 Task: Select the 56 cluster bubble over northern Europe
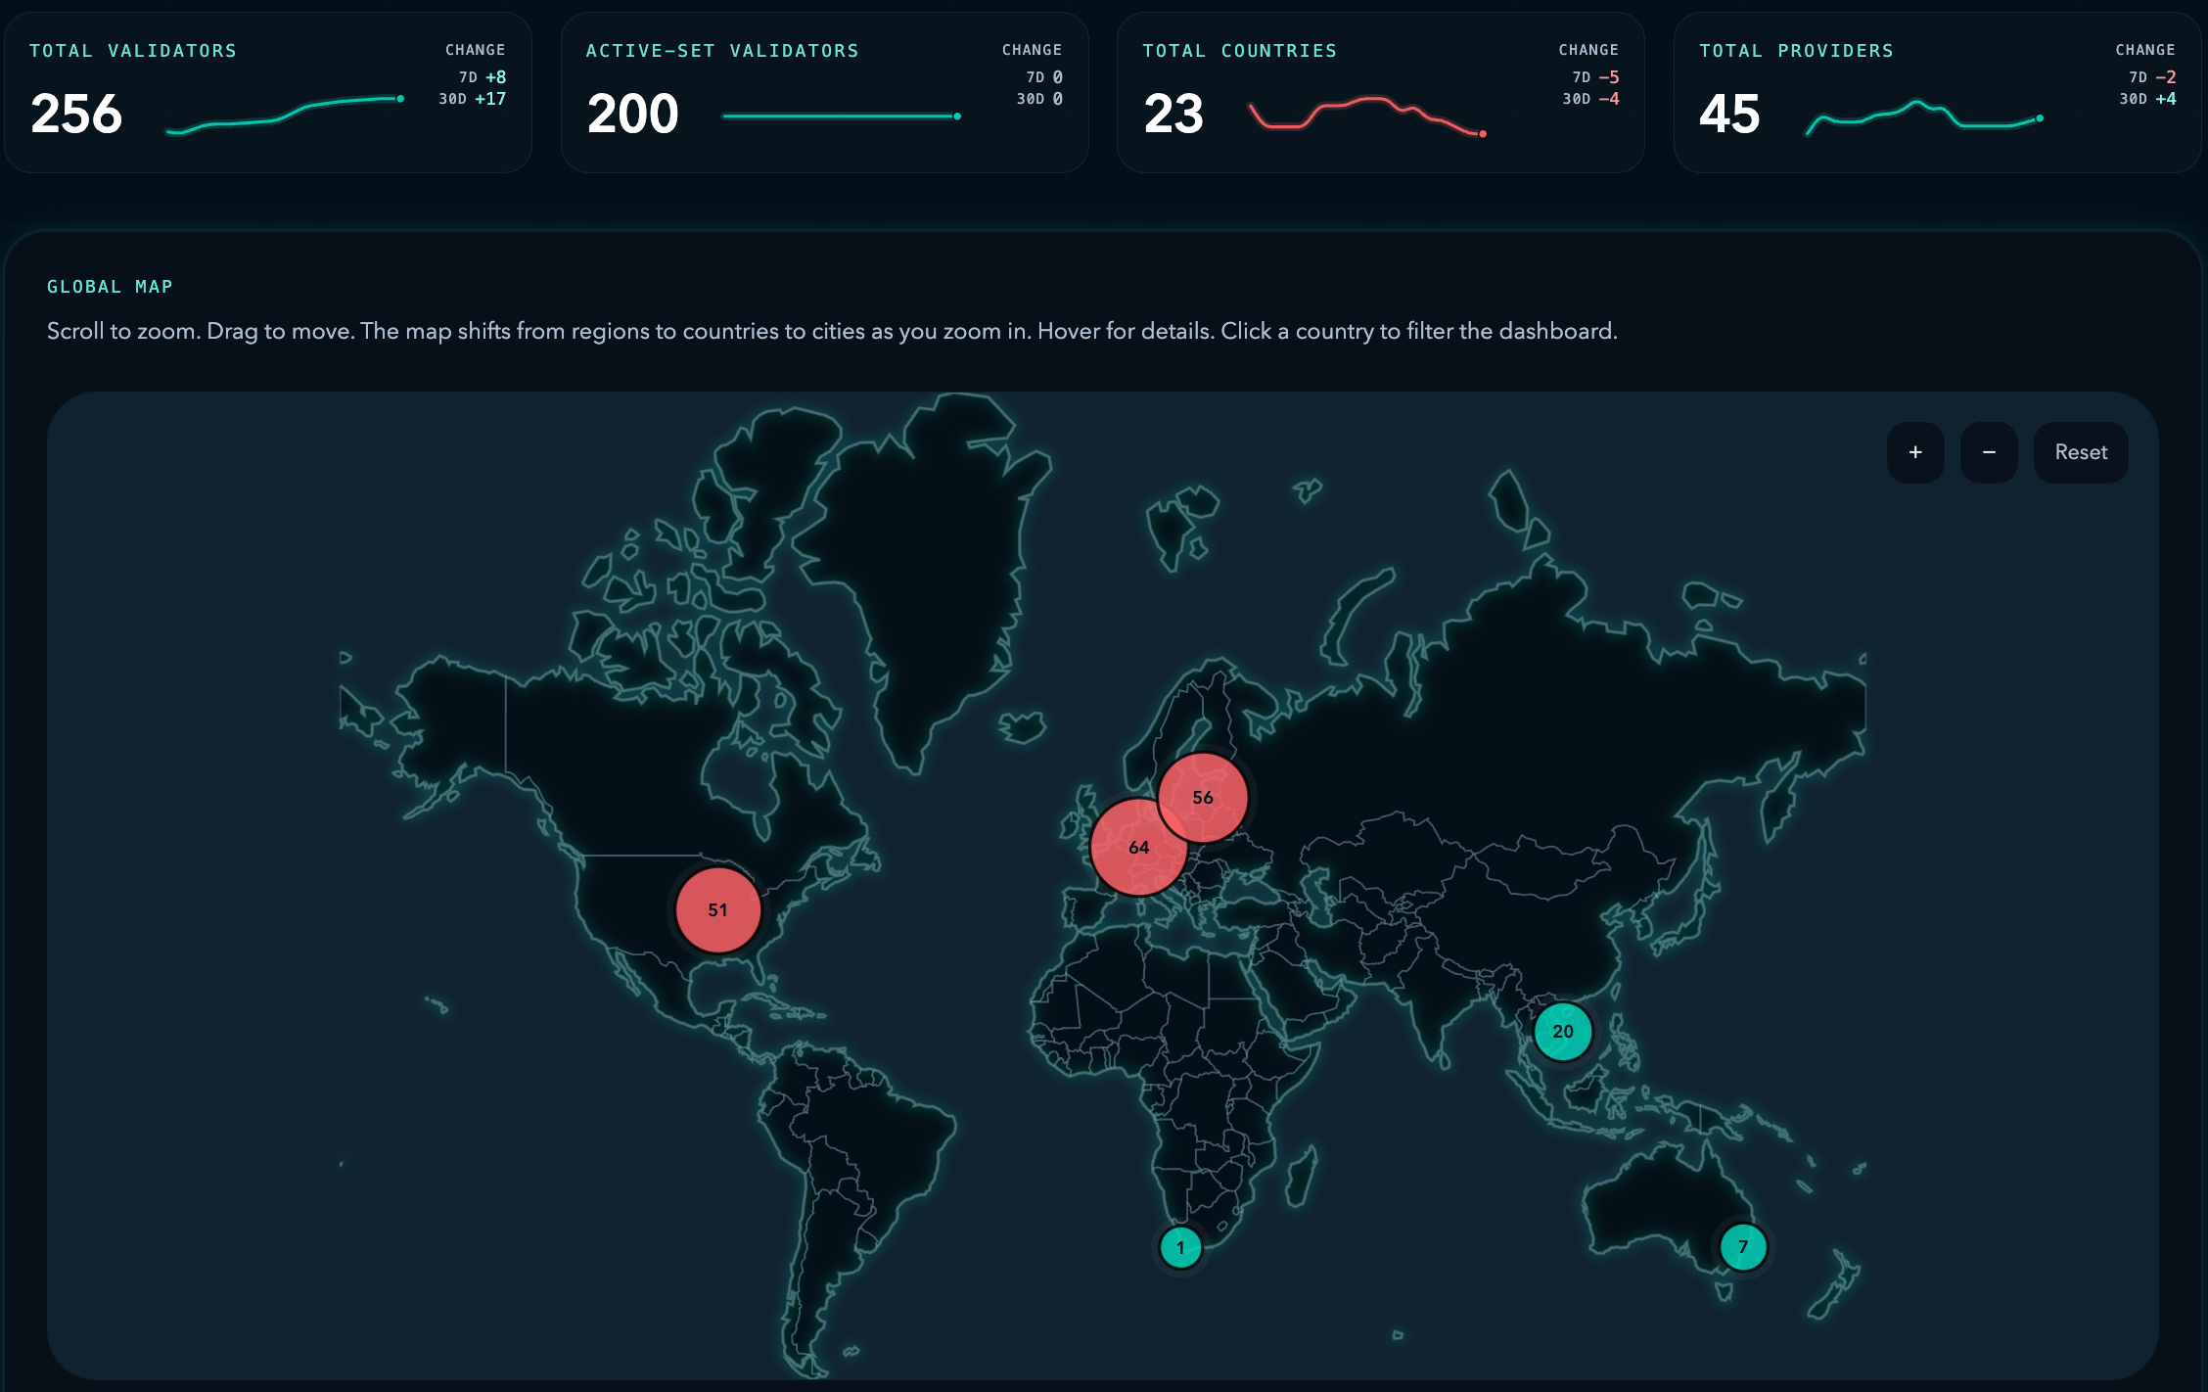click(1202, 798)
